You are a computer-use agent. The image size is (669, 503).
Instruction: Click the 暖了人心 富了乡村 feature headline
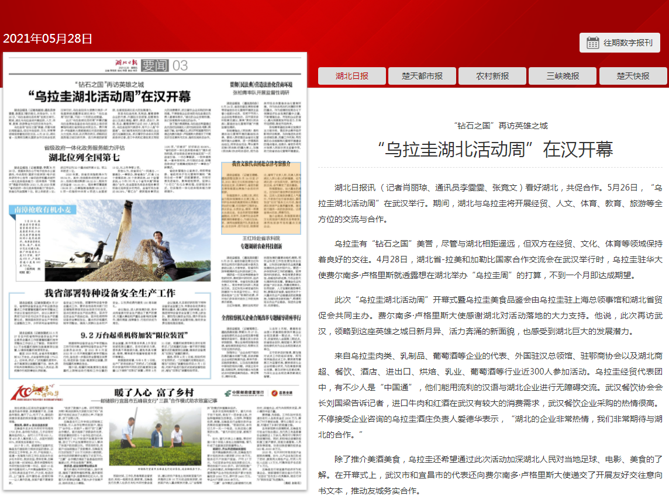[156, 393]
